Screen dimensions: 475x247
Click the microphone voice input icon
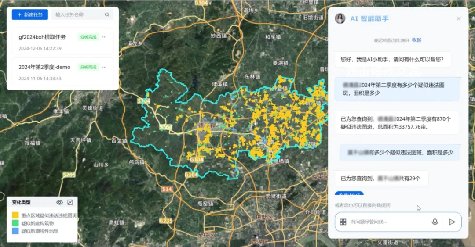click(x=435, y=222)
